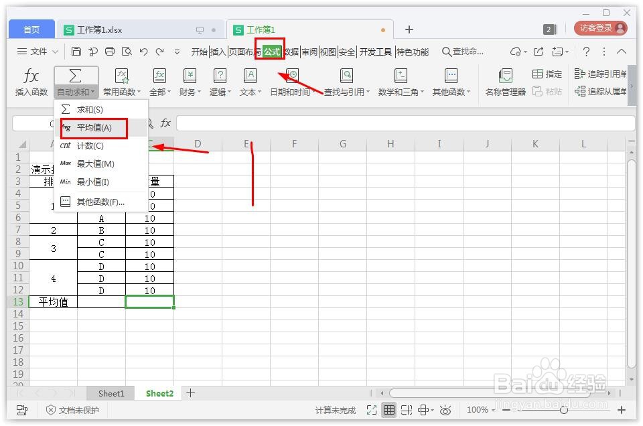Click document unprotected status (文档未保护)
The width and height of the screenshot is (643, 426).
(72, 410)
